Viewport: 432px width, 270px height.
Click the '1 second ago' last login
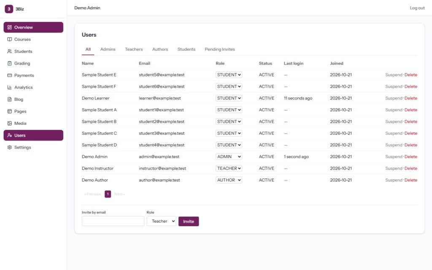click(x=296, y=157)
